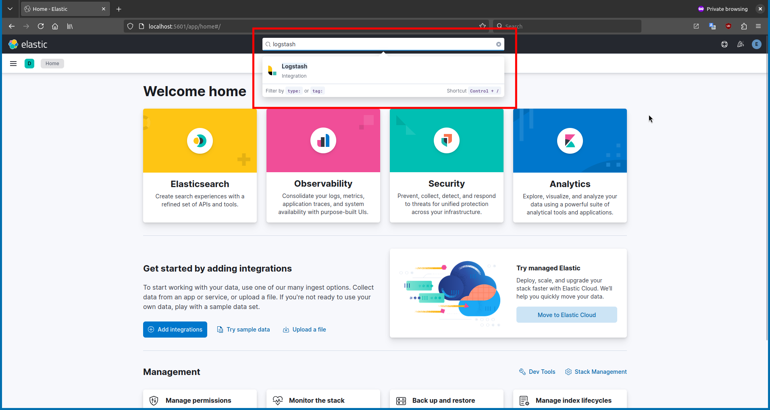Open the hamburger navigation menu

[x=13, y=64]
